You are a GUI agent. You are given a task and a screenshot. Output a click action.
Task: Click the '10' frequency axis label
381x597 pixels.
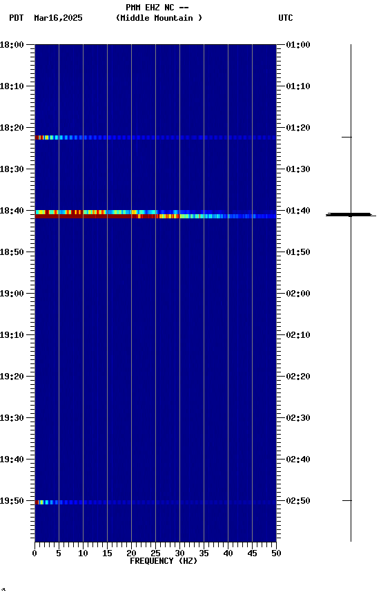(x=83, y=553)
